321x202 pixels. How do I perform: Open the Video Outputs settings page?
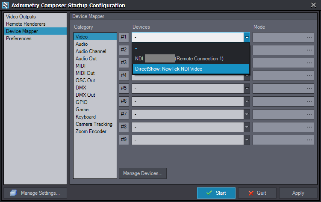pyautogui.click(x=21, y=17)
